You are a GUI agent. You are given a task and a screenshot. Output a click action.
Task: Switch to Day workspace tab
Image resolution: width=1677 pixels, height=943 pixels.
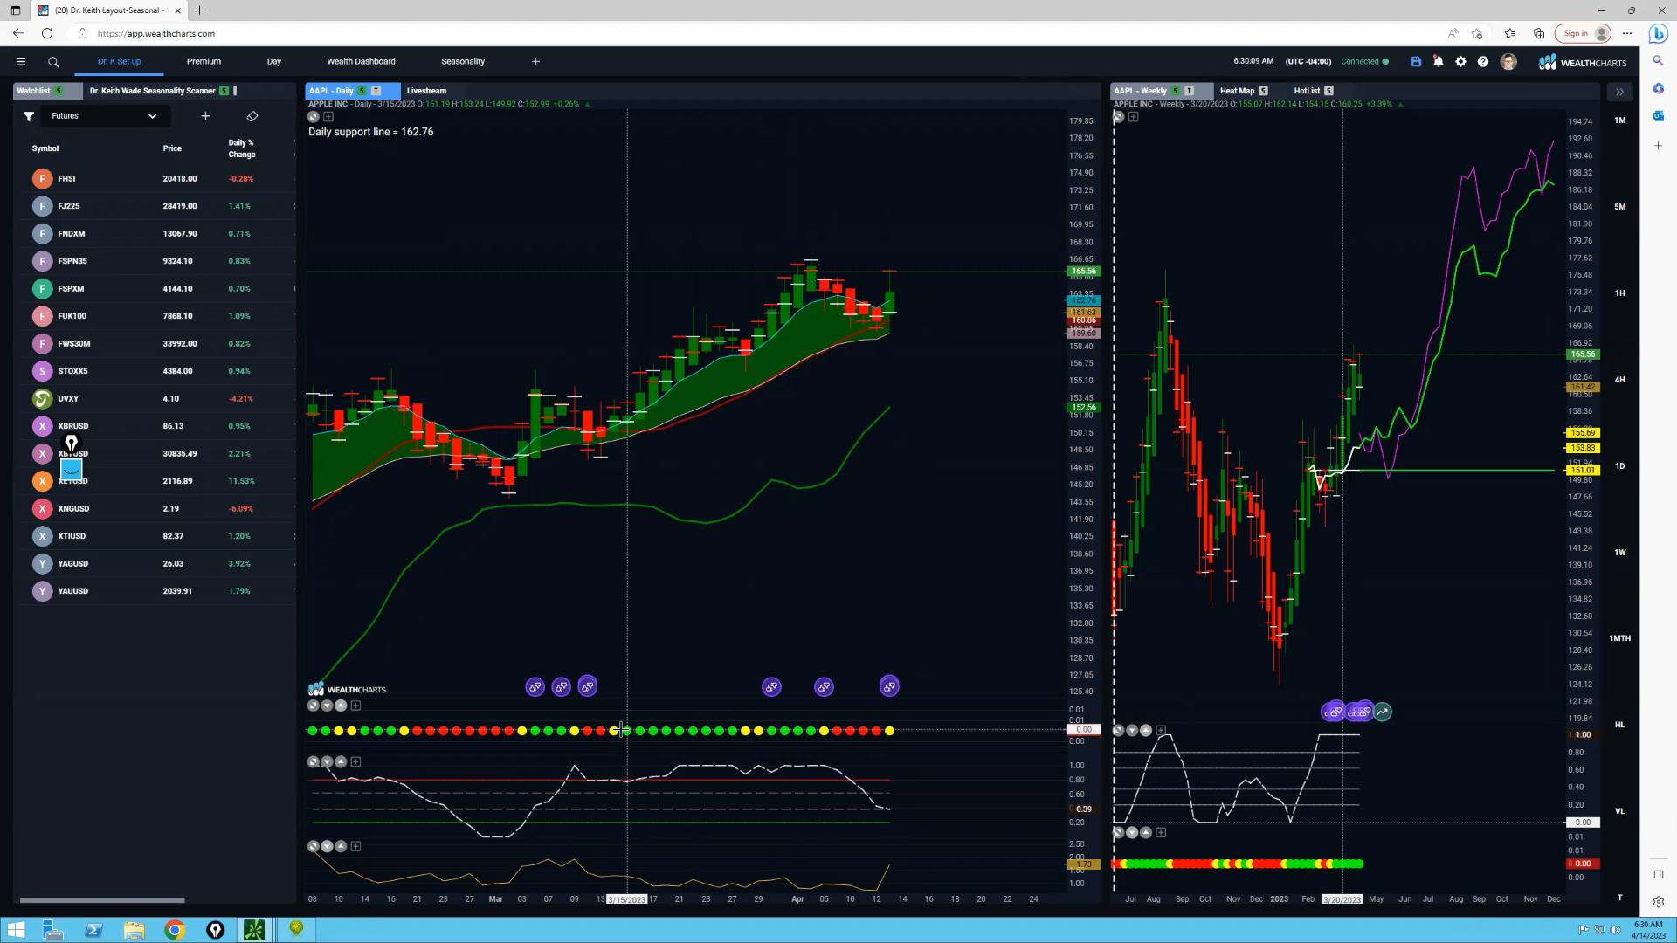tap(274, 62)
